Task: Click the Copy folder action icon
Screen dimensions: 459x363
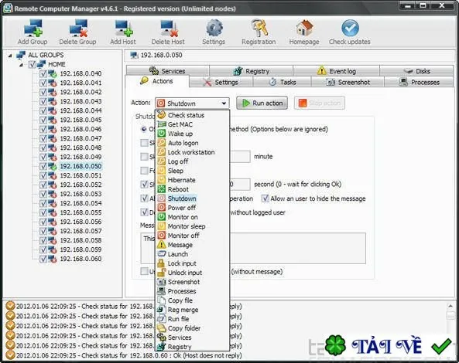Action: click(161, 328)
